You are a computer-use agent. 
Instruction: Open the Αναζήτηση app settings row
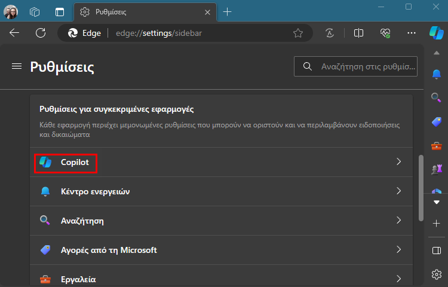pyautogui.click(x=221, y=221)
